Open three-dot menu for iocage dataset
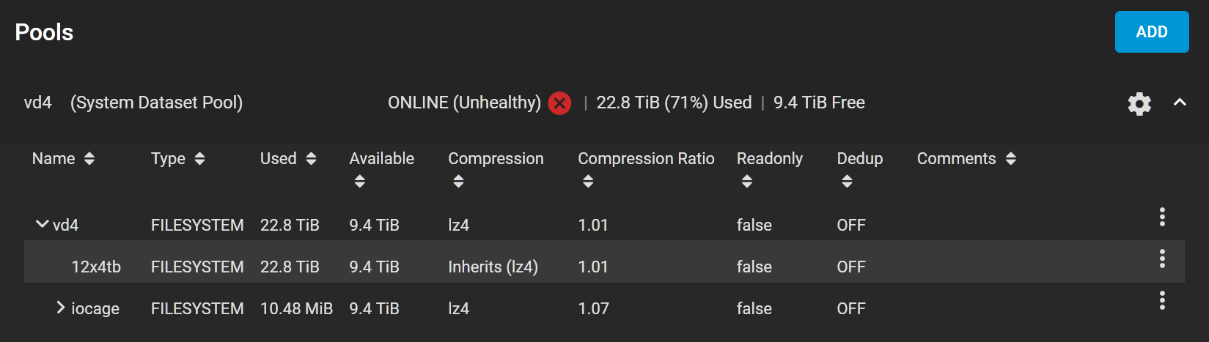Screen dimensions: 1209x342 (x=1162, y=300)
